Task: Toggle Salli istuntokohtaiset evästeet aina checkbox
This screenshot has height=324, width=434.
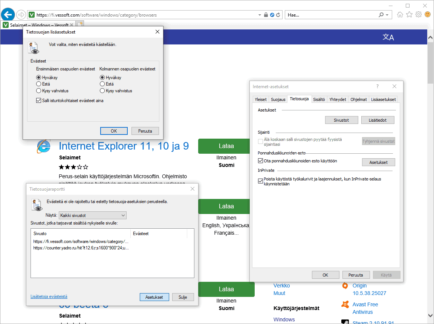Action: (x=39, y=101)
